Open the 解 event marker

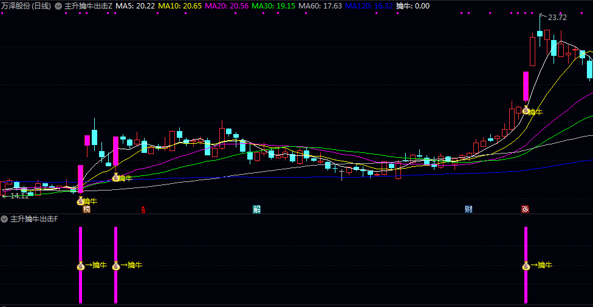click(x=257, y=209)
